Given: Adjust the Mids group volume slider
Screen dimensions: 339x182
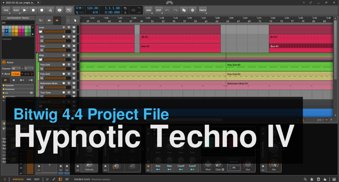Looking at the screenshot, I should coord(57,59).
